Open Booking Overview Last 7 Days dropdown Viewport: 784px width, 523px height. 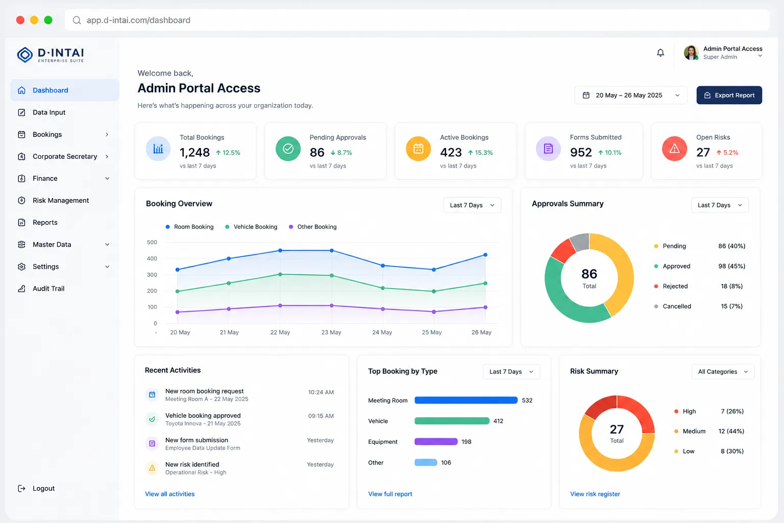472,205
